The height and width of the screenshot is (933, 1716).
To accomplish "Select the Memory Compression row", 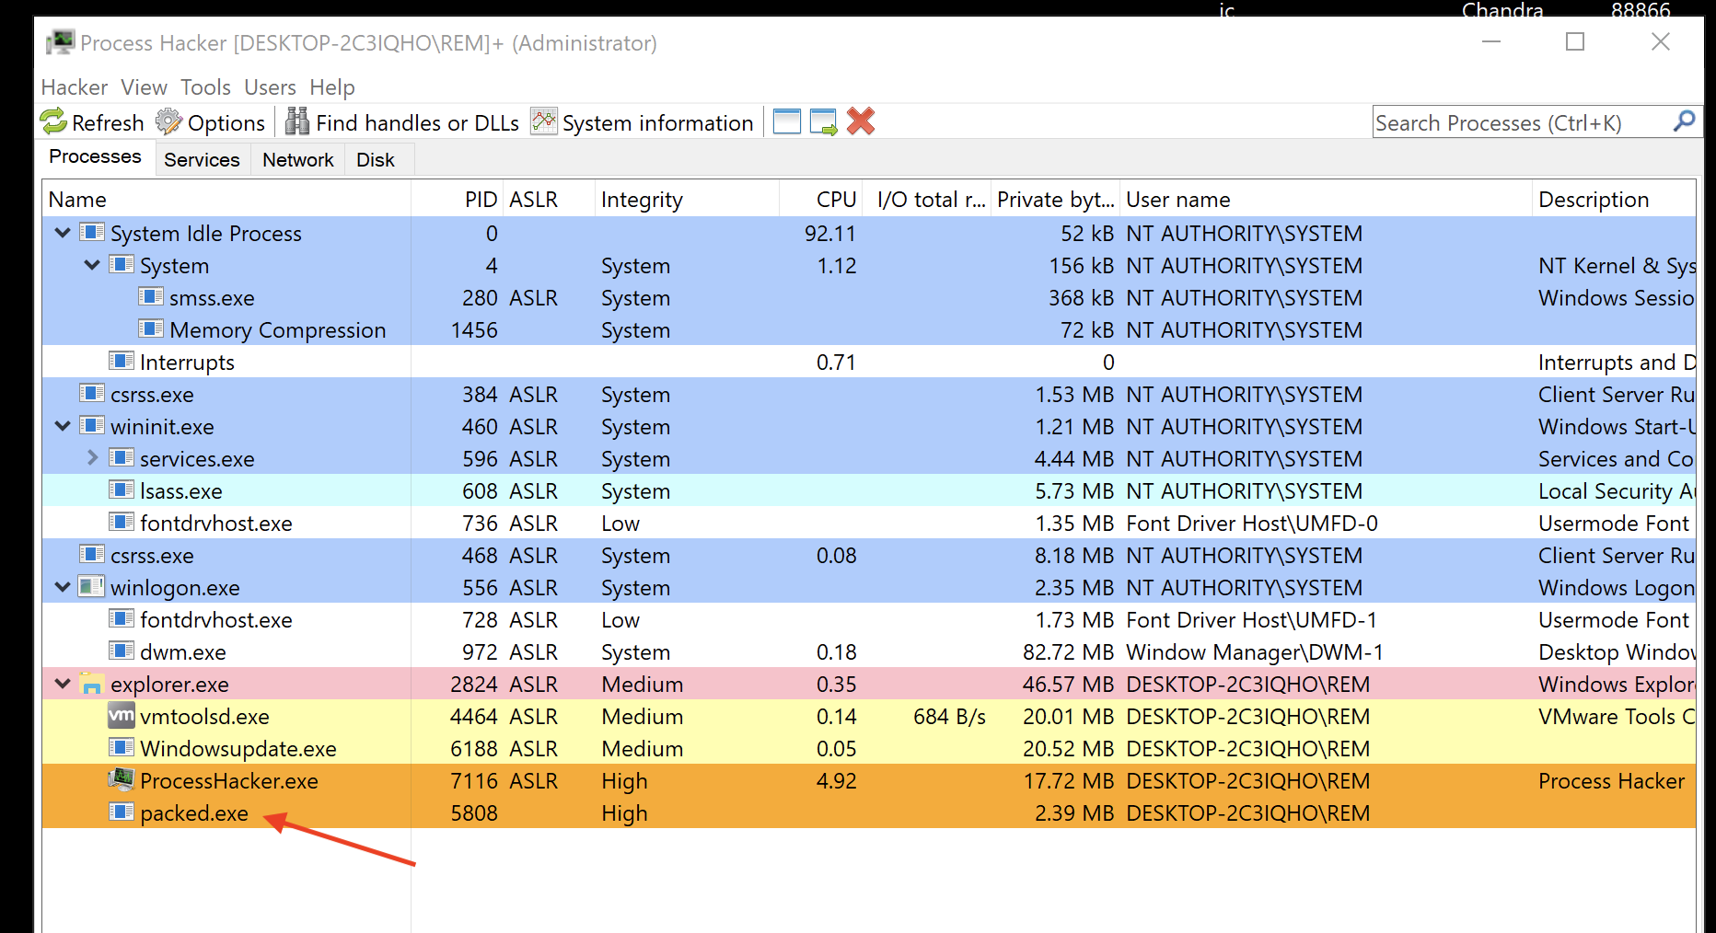I will (868, 329).
